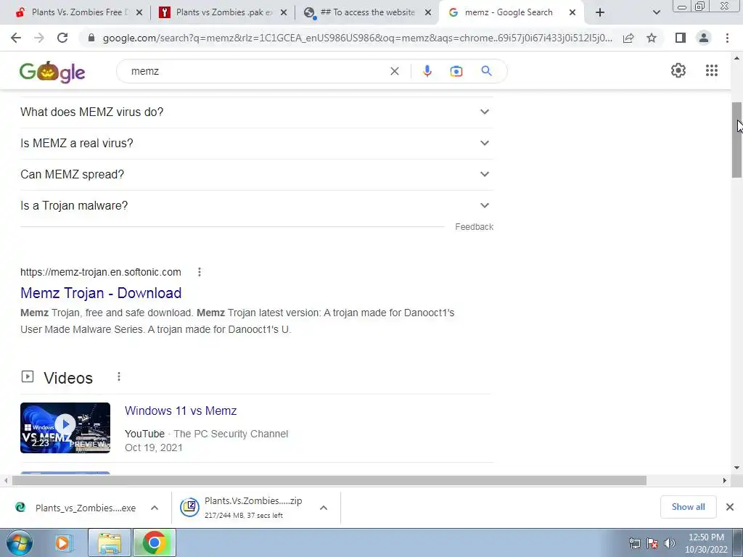Screen dimensions: 743x557
Task: Click the softonic.com result URL text
Action: coord(101,272)
